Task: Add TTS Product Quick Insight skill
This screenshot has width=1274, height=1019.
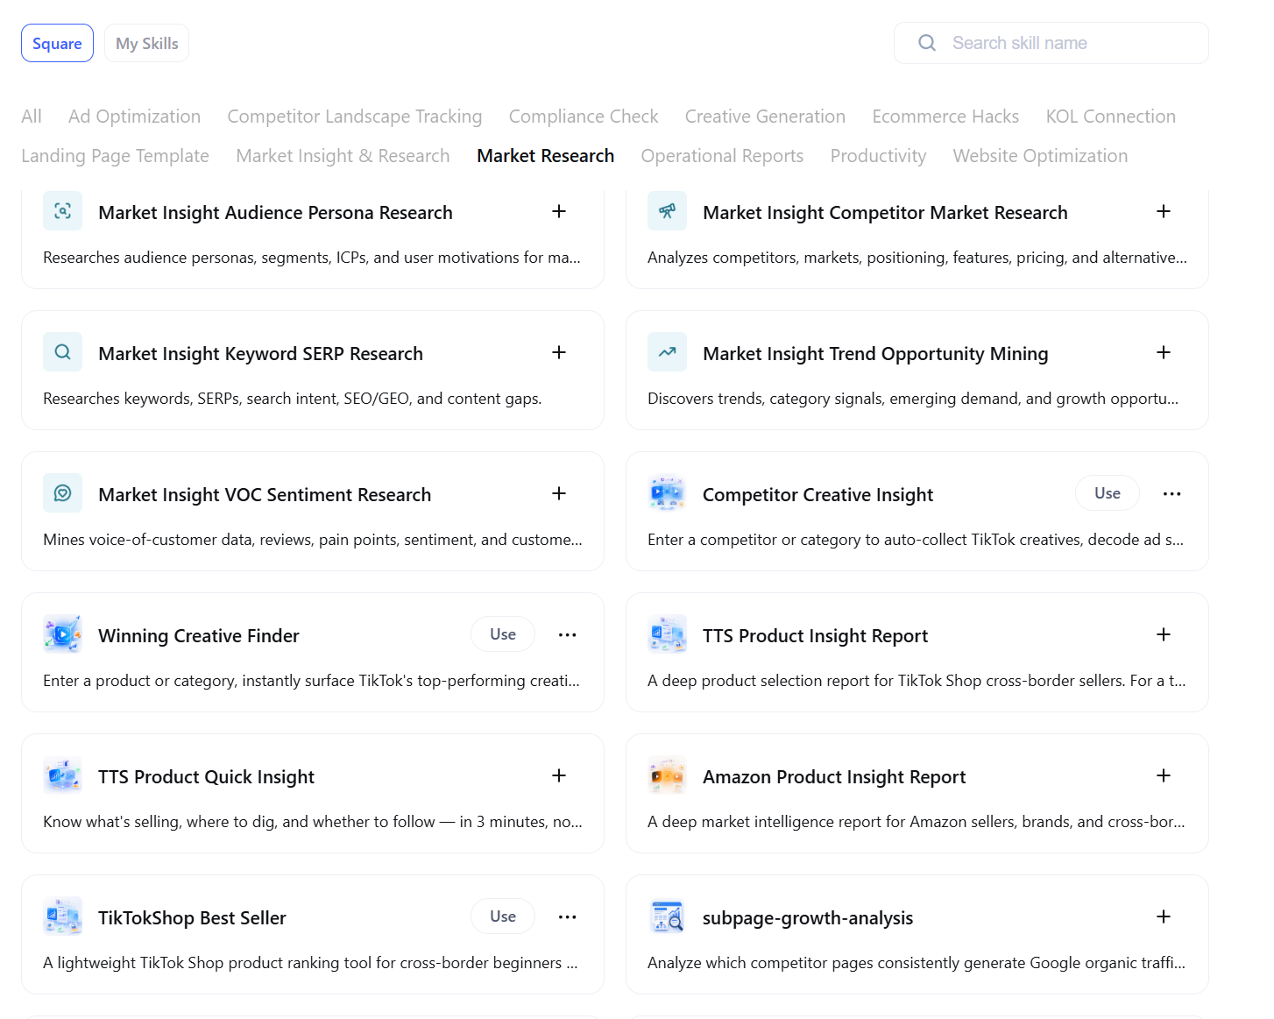Action: coord(559,775)
